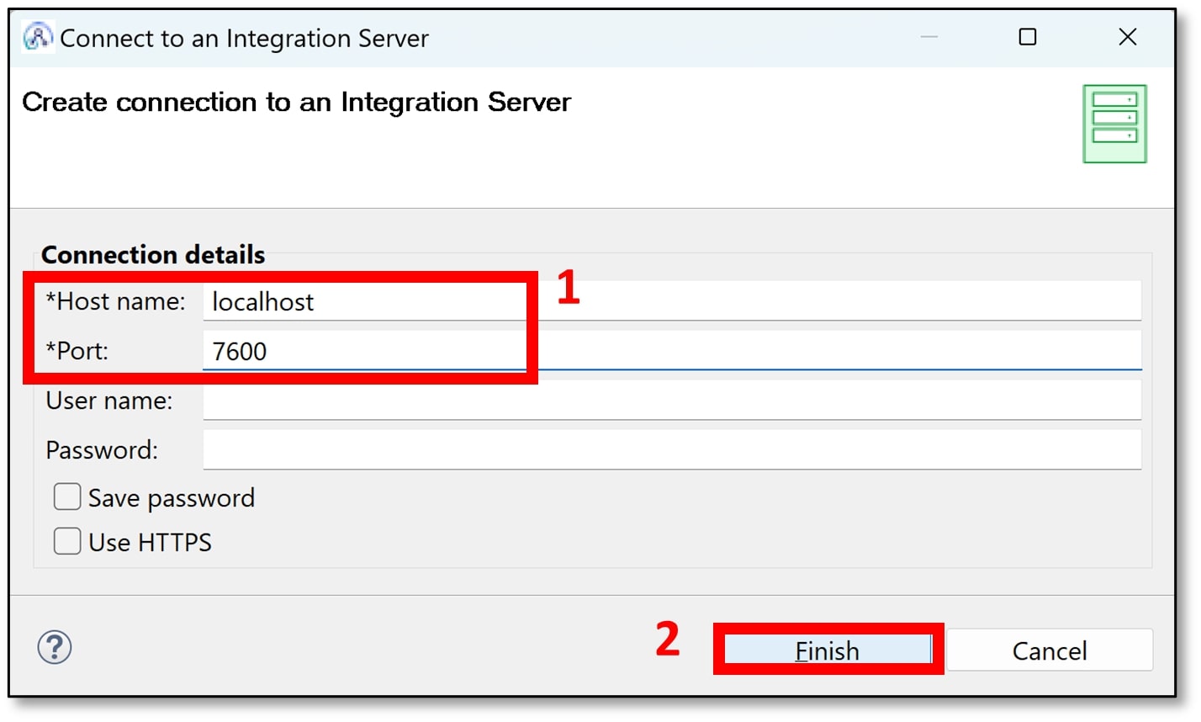The height and width of the screenshot is (722, 1201).
Task: Click the empty Password field
Action: 589,450
